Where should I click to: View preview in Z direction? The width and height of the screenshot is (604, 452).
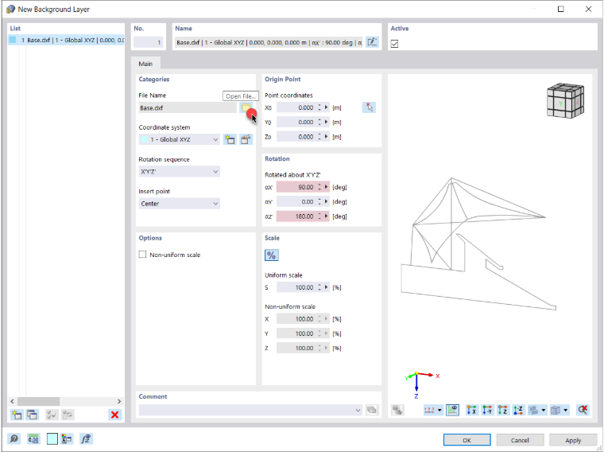(x=503, y=410)
